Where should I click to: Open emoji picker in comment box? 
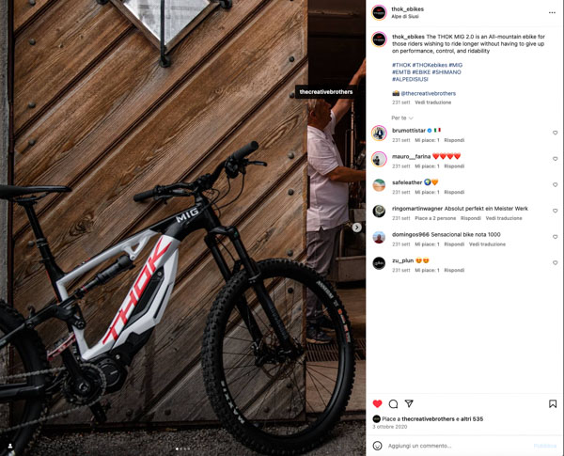tap(377, 446)
